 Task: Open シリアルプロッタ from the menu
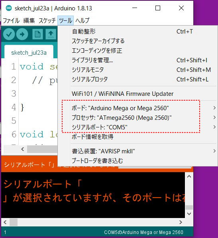[137, 79]
